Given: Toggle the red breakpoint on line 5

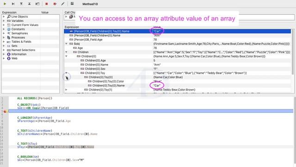Looking at the screenshot, I should tap(5, 111).
